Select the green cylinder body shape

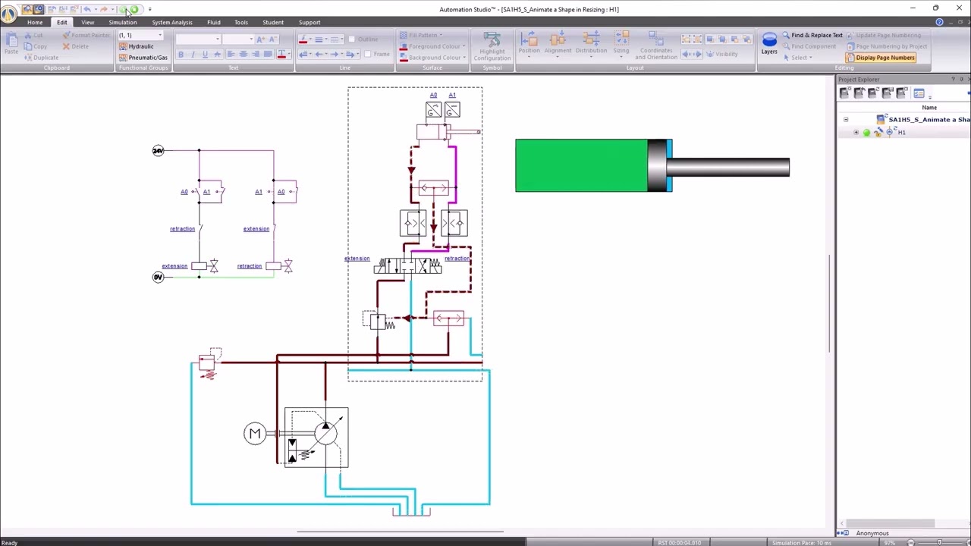(x=581, y=165)
